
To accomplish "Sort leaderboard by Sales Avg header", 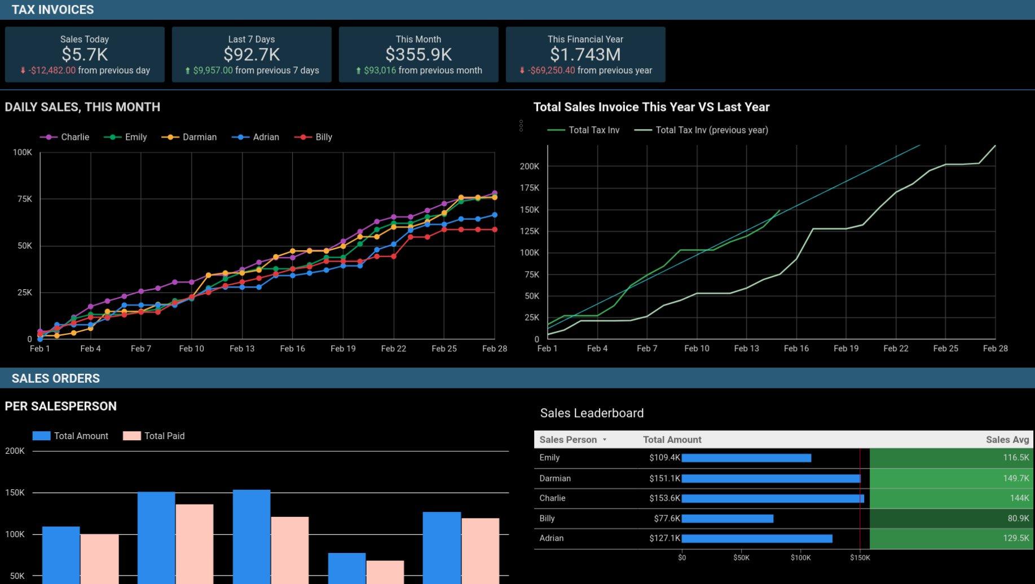I will (1007, 440).
